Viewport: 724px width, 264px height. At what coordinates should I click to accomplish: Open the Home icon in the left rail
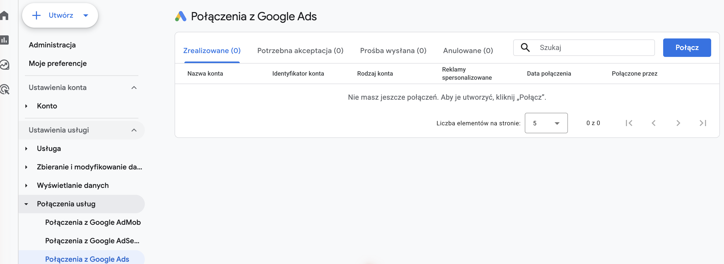tap(5, 15)
